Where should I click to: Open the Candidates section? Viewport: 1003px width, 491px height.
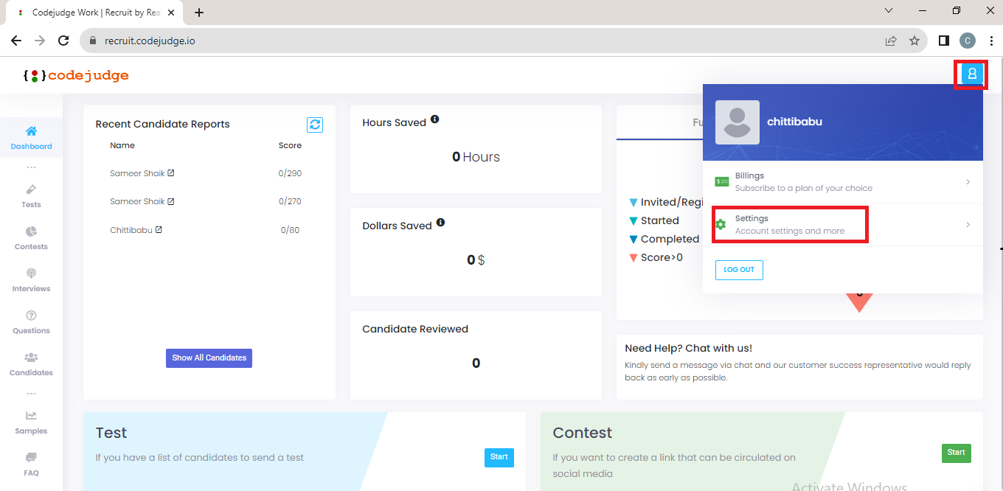pos(31,362)
